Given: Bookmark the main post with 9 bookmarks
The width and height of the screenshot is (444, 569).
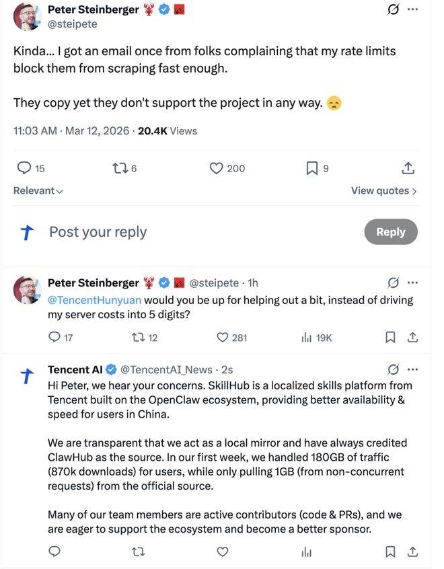Looking at the screenshot, I should tap(311, 168).
